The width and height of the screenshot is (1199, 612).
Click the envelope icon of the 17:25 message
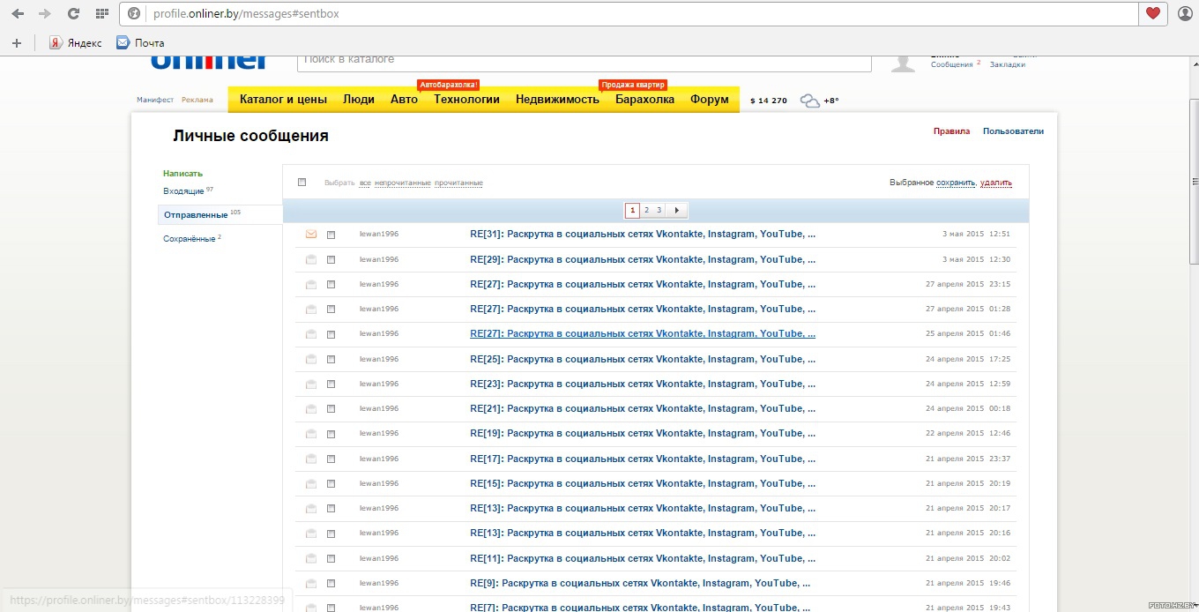tap(310, 359)
